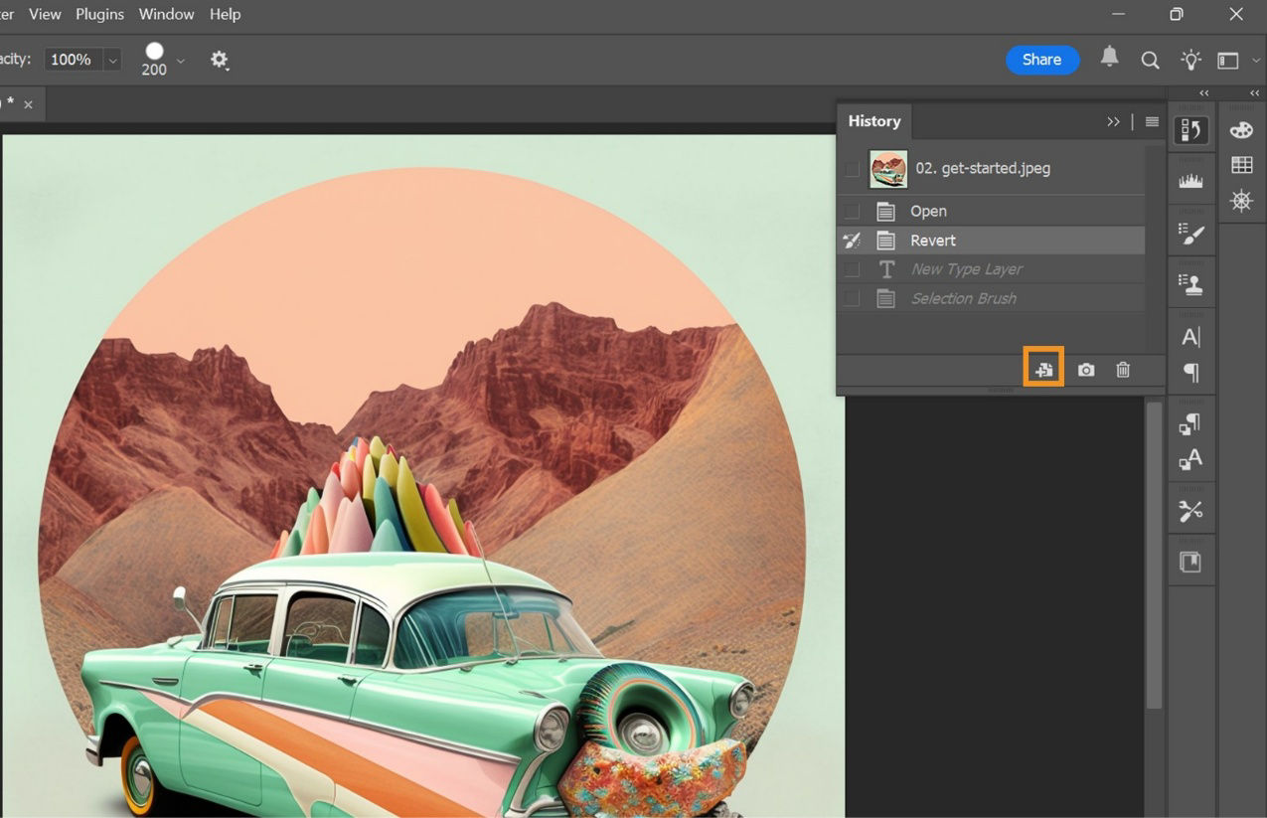Enable history brush source for the Open state
The image size is (1267, 818).
[851, 211]
